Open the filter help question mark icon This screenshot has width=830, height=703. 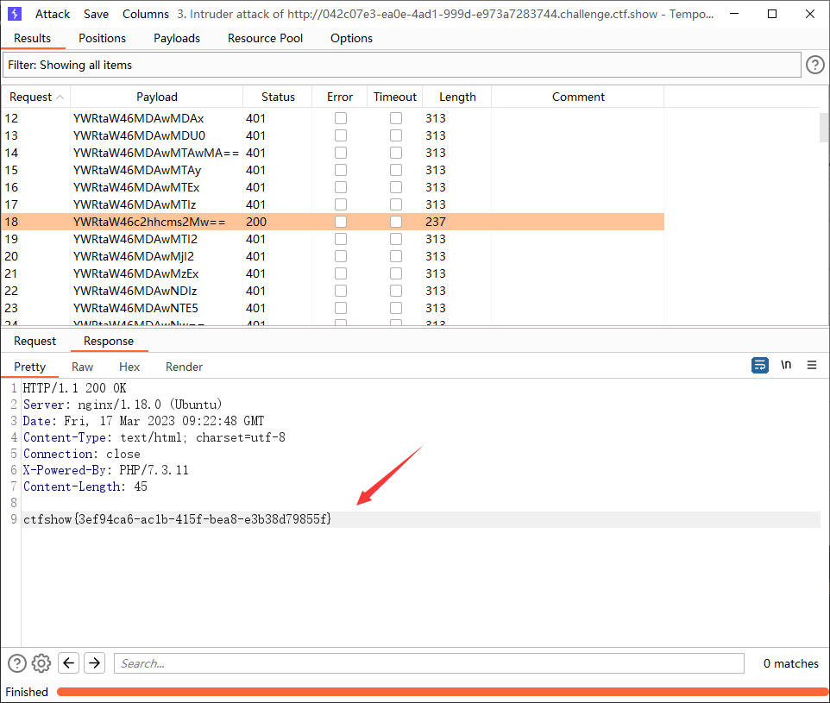pyautogui.click(x=814, y=65)
